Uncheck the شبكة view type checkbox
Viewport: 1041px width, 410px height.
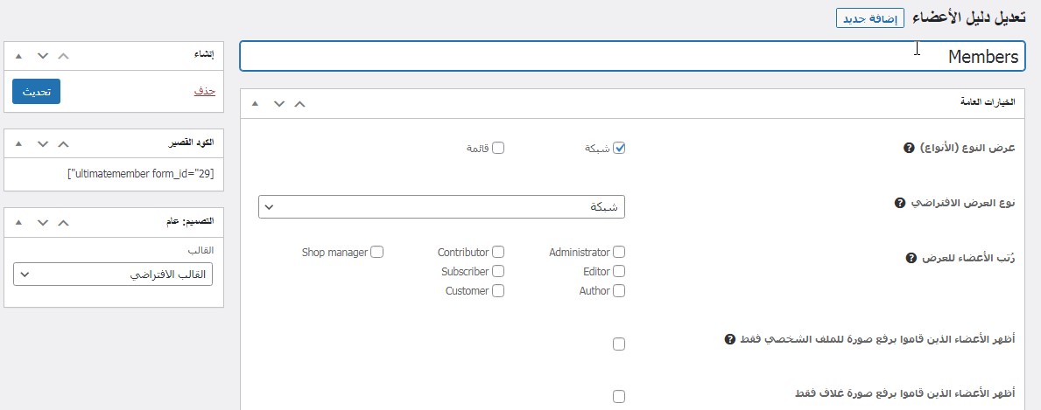[x=619, y=148]
